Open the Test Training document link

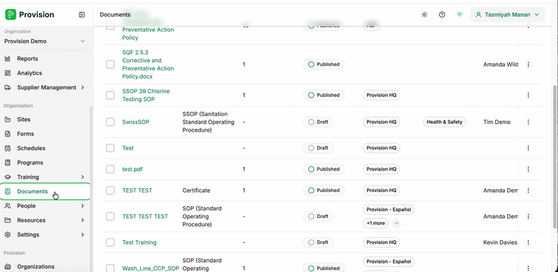click(139, 243)
